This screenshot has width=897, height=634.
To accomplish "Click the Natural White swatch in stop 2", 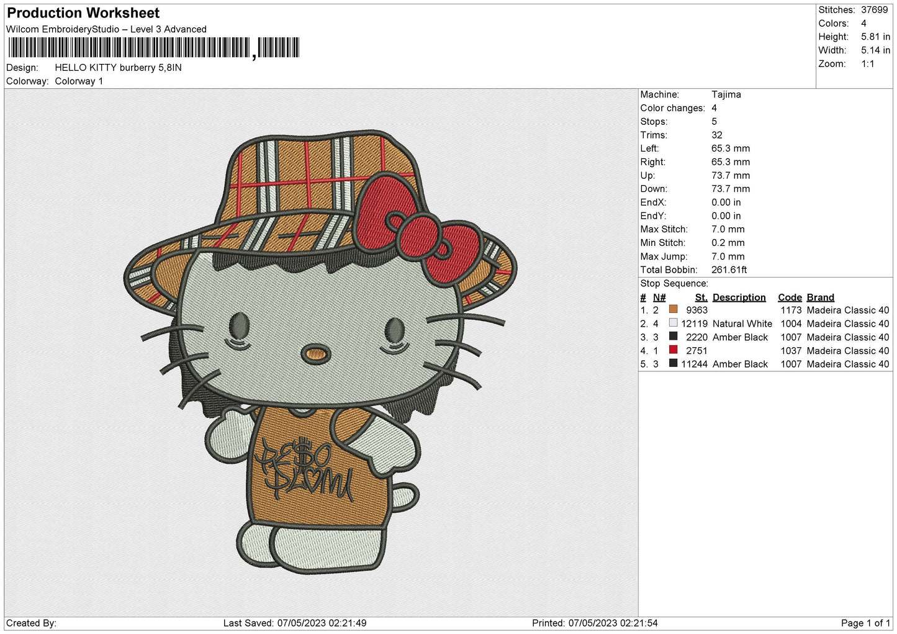I will tap(673, 323).
